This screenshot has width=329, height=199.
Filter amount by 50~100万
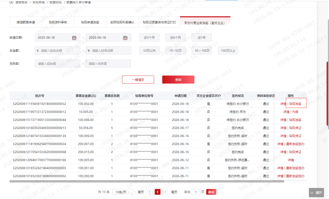pyautogui.click(x=201, y=50)
